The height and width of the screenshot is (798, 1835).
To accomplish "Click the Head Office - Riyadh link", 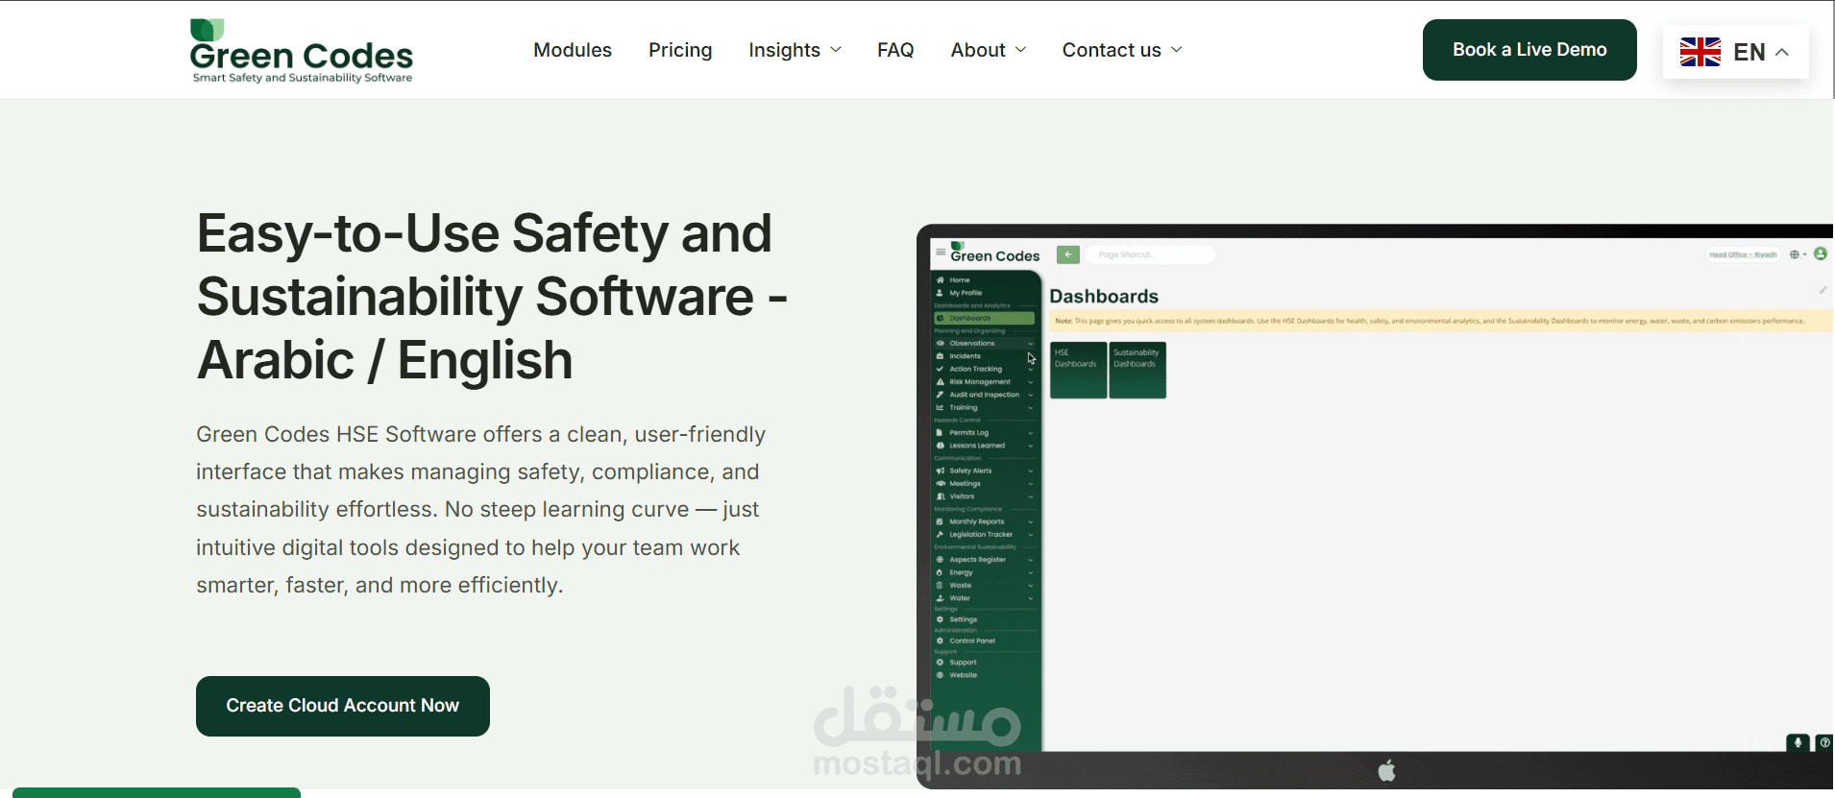I will (x=1743, y=254).
